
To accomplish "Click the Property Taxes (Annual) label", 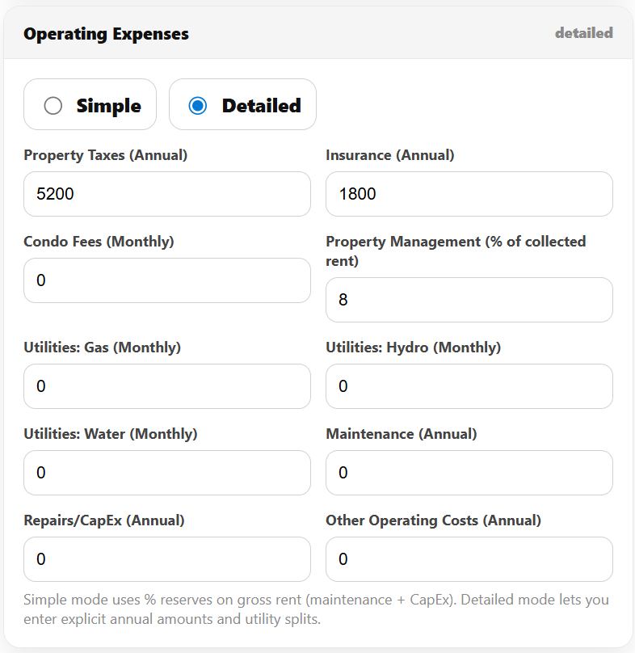I will click(106, 155).
